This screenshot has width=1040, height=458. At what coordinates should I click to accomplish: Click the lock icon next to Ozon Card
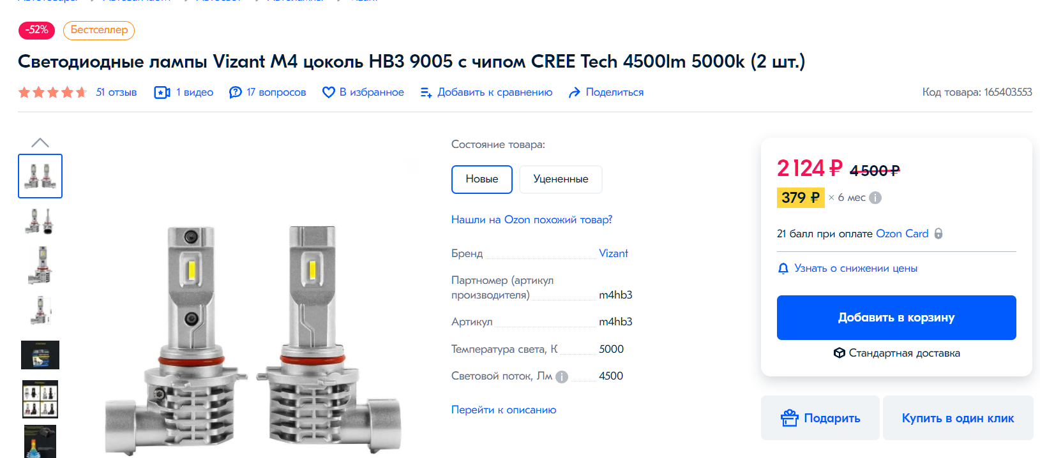[938, 233]
